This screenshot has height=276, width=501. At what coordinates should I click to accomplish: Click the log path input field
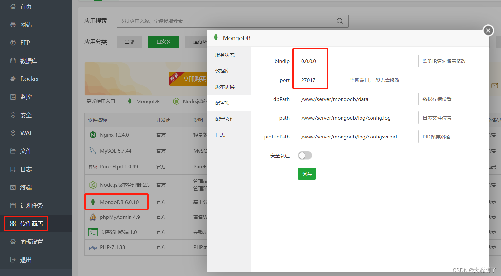358,118
